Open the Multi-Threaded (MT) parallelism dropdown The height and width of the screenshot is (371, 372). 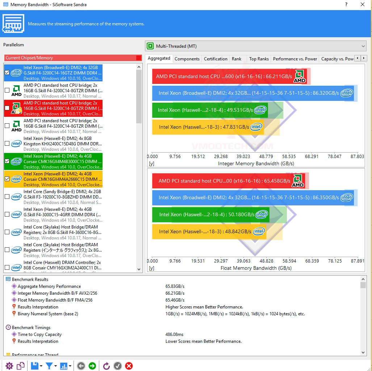[x=255, y=46]
